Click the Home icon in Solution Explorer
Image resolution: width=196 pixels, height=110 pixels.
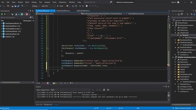[x=179, y=14]
